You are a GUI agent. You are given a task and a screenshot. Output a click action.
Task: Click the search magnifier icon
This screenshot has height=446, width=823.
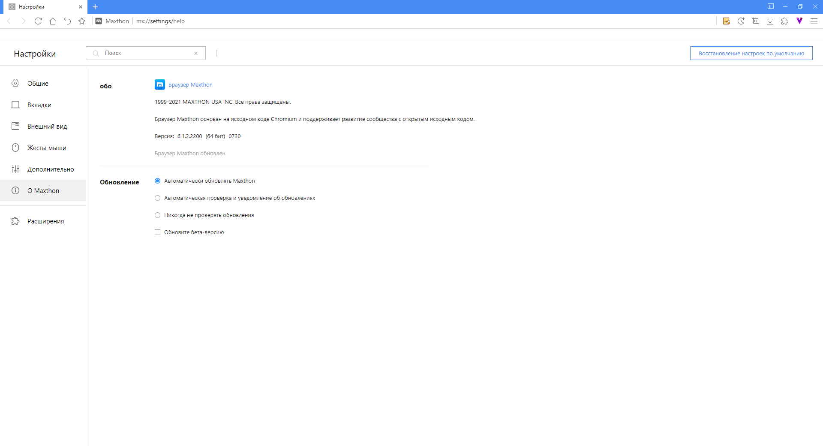[96, 53]
